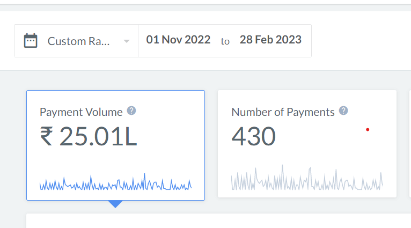Click the blue triangle pointer below Payment Volume

(x=115, y=204)
